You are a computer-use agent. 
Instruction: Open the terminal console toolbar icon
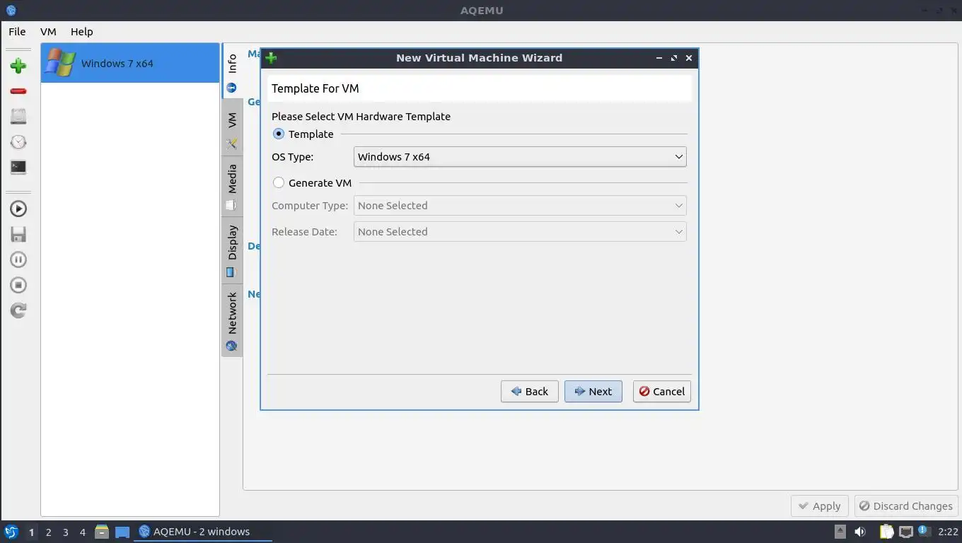pyautogui.click(x=18, y=168)
